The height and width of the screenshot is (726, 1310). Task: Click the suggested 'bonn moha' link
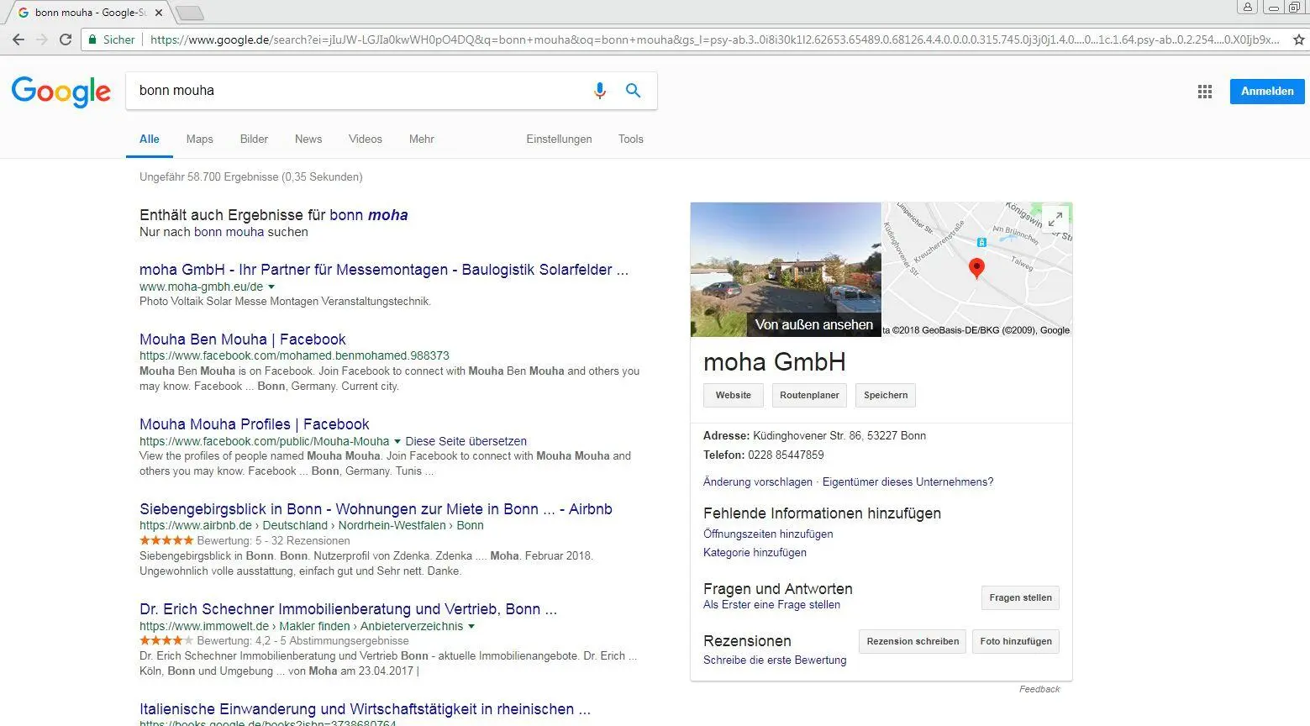[x=369, y=215]
